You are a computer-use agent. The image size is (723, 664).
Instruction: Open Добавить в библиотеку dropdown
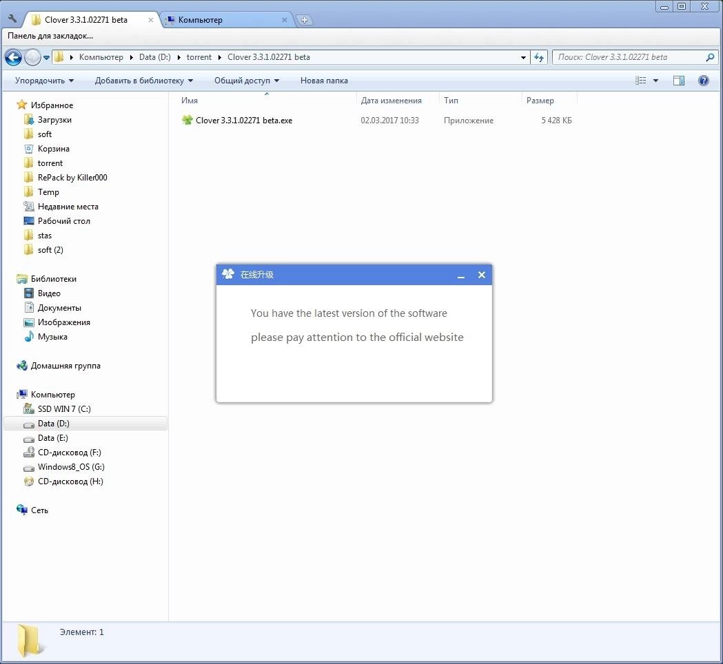(x=144, y=81)
